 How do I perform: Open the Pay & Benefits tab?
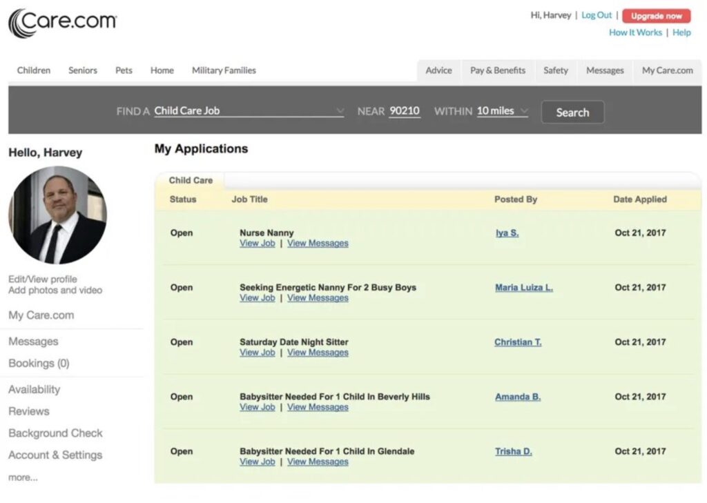pyautogui.click(x=498, y=70)
